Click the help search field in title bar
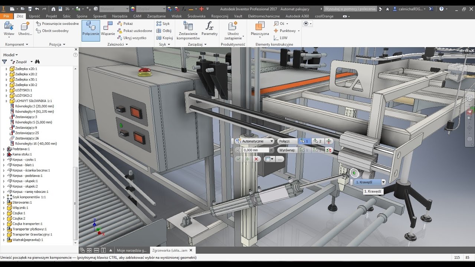This screenshot has height=267, width=475. [350, 9]
